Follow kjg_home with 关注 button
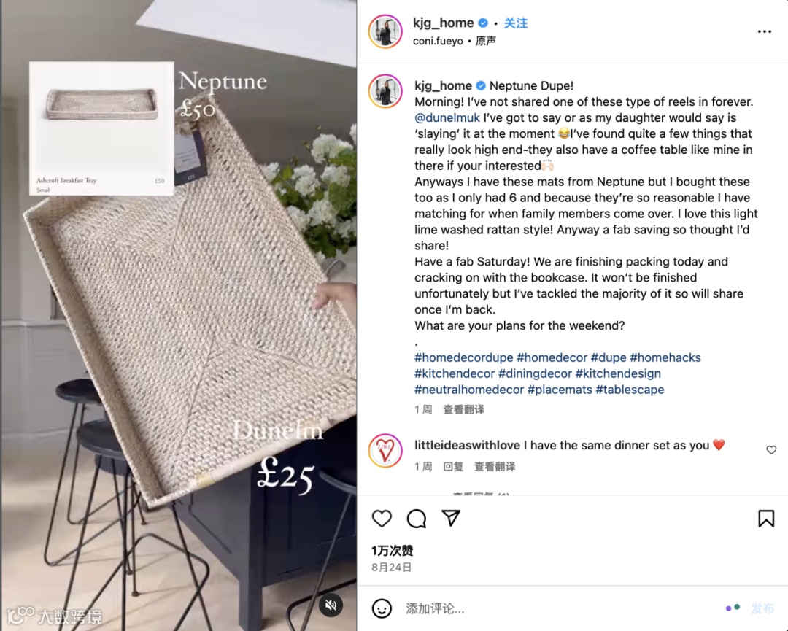Viewport: 788px width, 631px height. click(516, 23)
